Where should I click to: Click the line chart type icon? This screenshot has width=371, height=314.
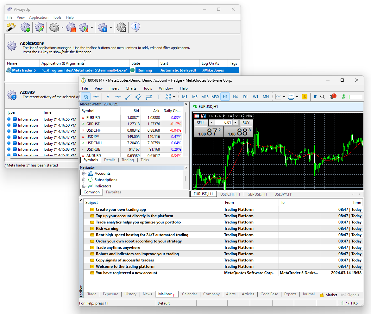[278, 97]
